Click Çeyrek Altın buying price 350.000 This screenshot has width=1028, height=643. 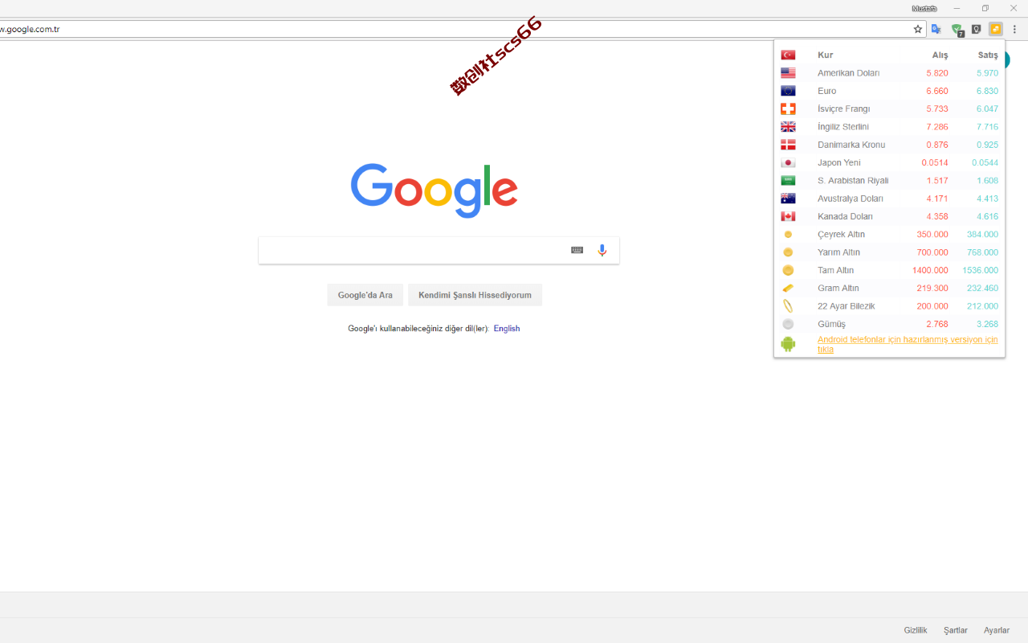click(932, 235)
